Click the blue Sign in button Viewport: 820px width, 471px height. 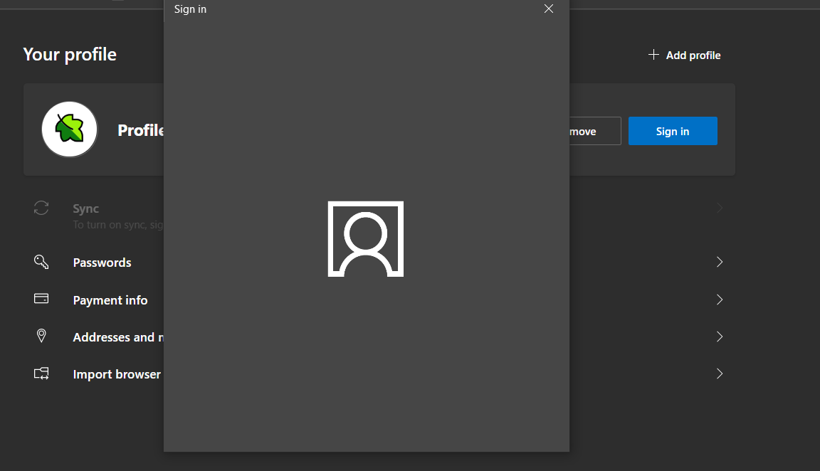coord(673,131)
